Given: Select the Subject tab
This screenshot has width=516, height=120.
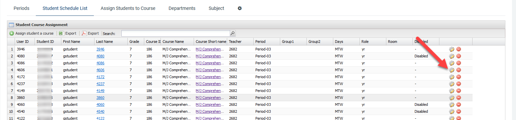Looking at the screenshot, I should pos(216,8).
